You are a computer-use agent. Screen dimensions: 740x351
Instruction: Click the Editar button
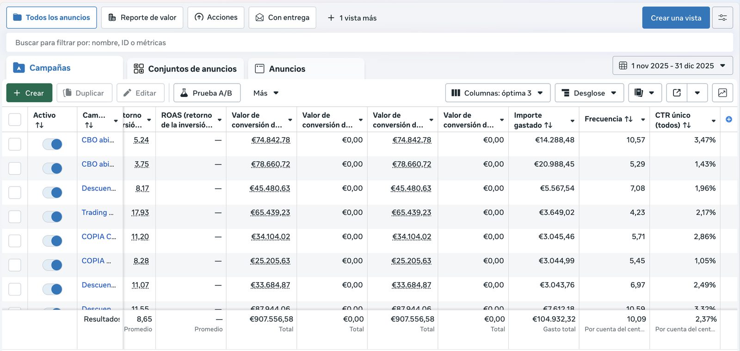[140, 93]
